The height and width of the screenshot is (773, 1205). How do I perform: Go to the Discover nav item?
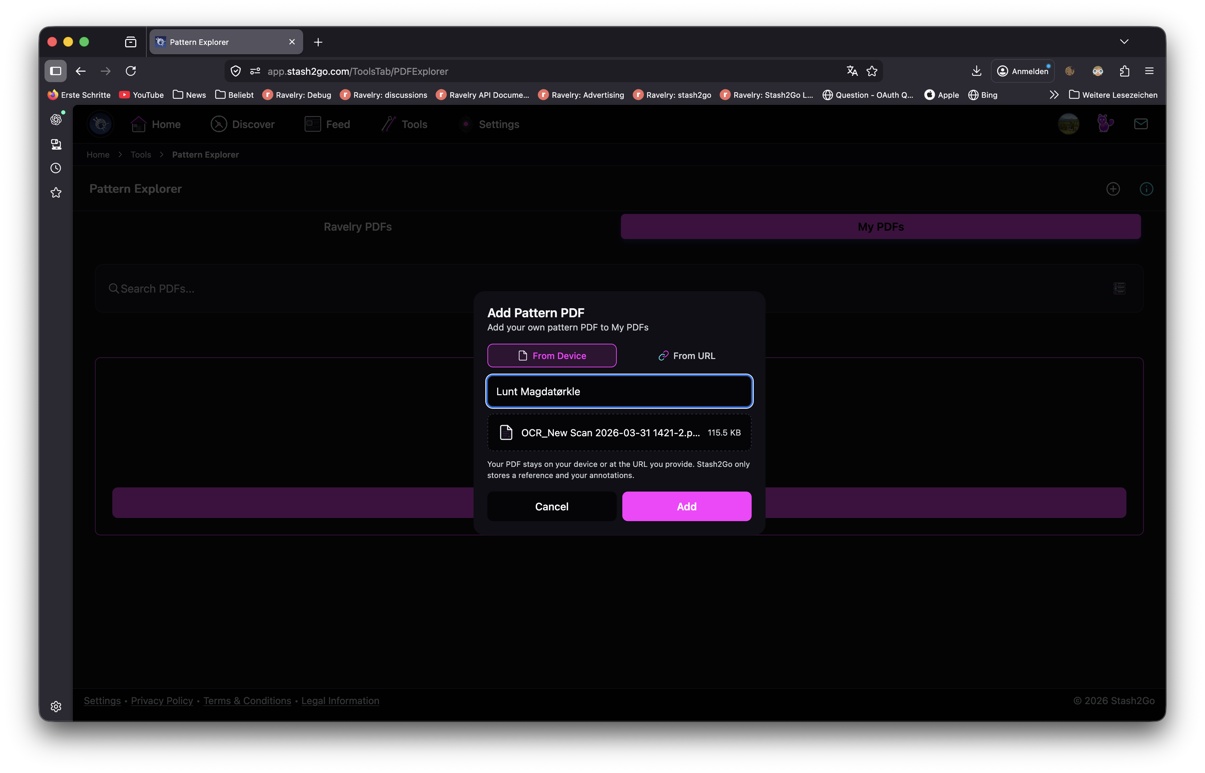pyautogui.click(x=243, y=124)
